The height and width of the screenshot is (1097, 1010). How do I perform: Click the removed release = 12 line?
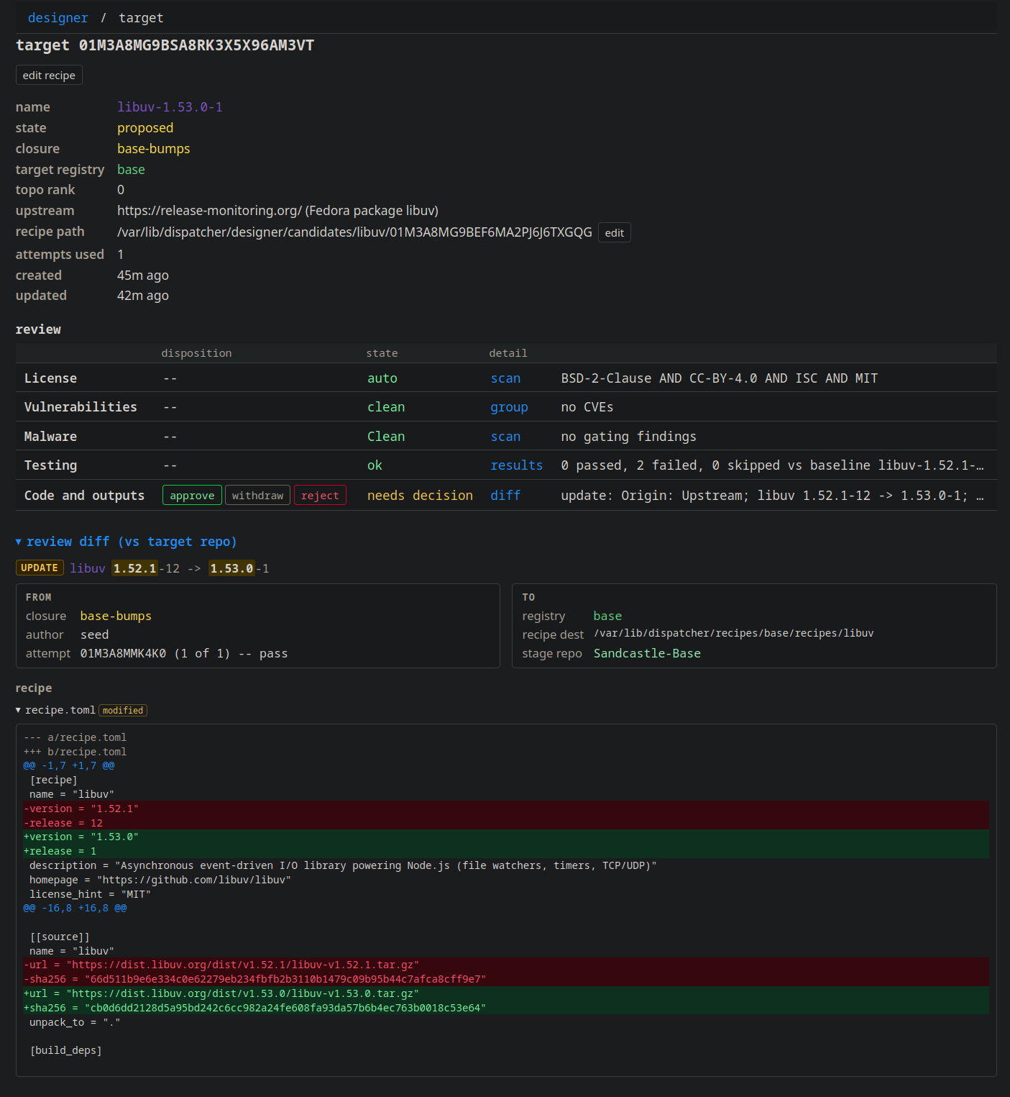(x=506, y=823)
